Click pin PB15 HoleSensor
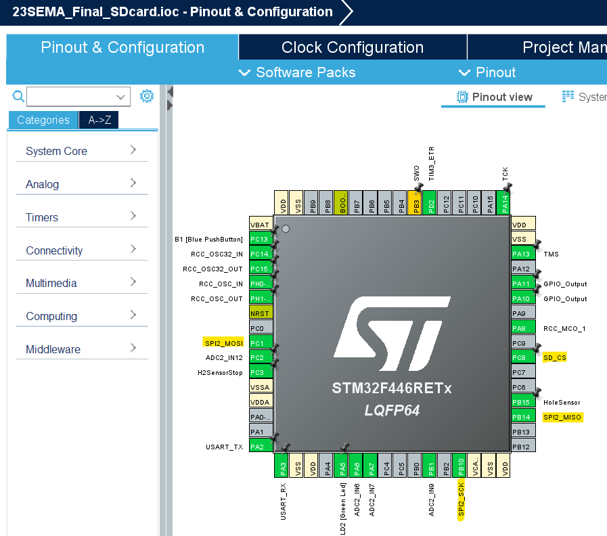 [523, 402]
